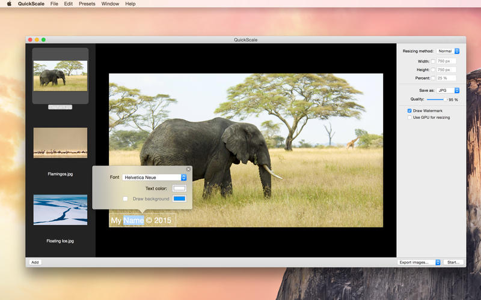Viewport: 481px width, 300px height.
Task: Click the yellow minimize window button
Action: pos(37,40)
